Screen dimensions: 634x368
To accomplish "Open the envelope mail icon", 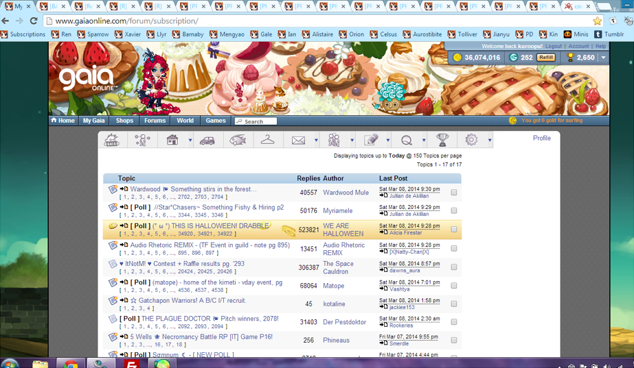I will pyautogui.click(x=299, y=140).
